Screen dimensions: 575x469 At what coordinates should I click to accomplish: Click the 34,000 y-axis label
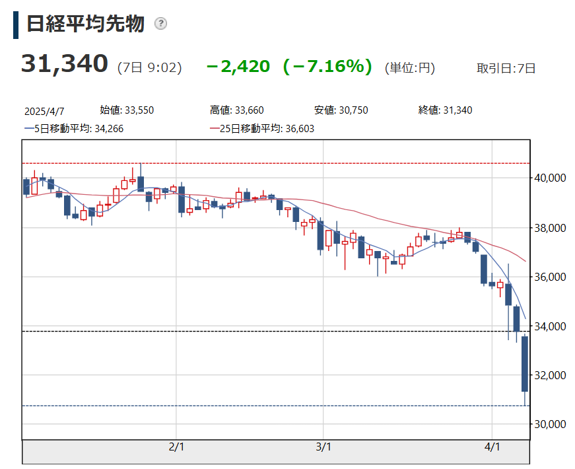click(550, 326)
